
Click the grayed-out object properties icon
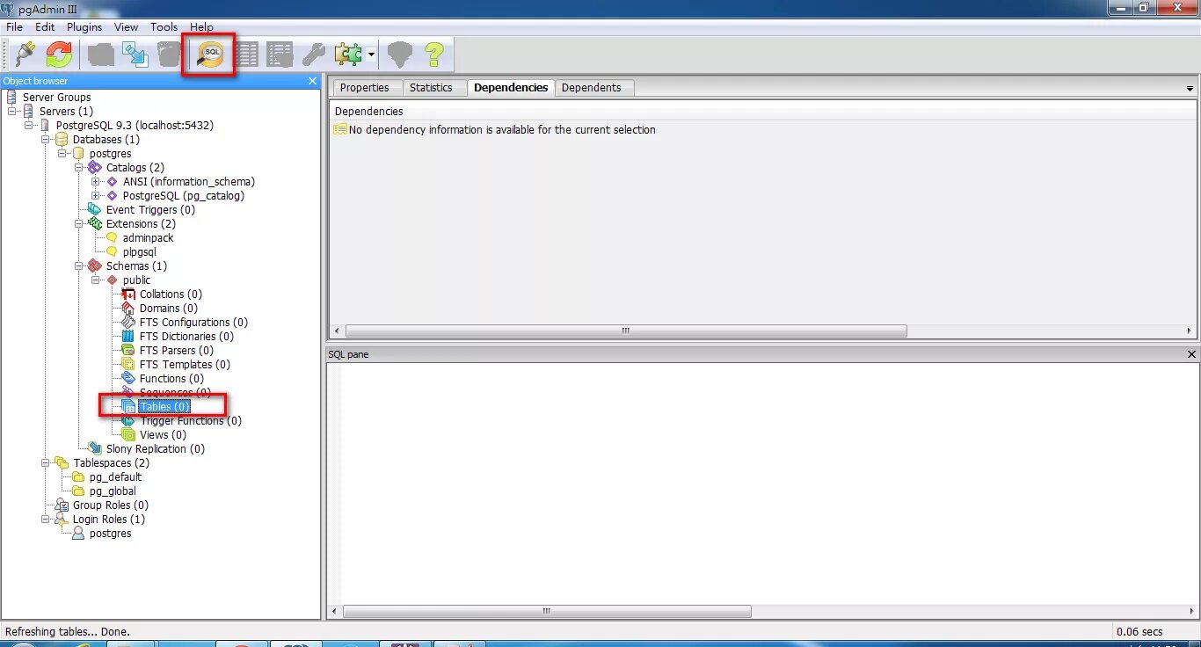[x=100, y=55]
